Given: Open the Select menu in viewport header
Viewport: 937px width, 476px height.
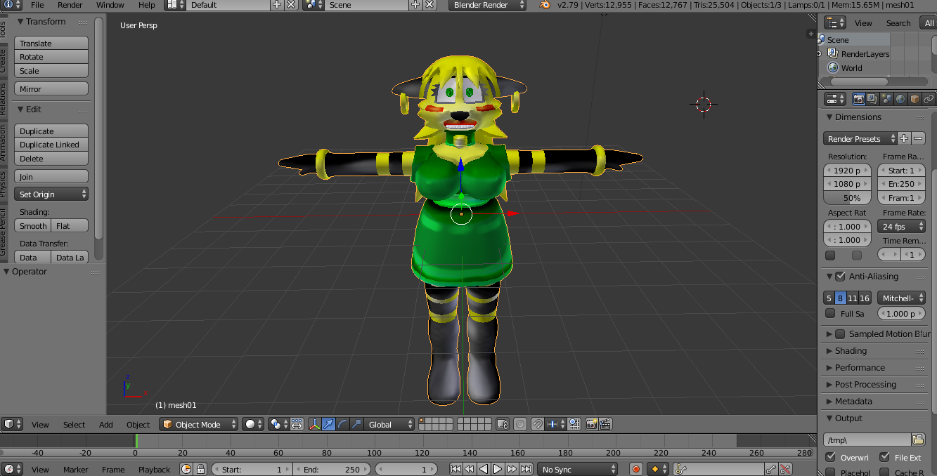Looking at the screenshot, I should click(74, 424).
